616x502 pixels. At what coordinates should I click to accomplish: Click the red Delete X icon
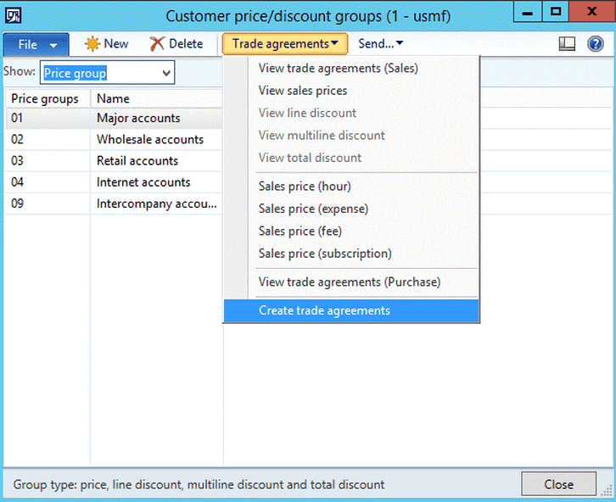(x=157, y=44)
